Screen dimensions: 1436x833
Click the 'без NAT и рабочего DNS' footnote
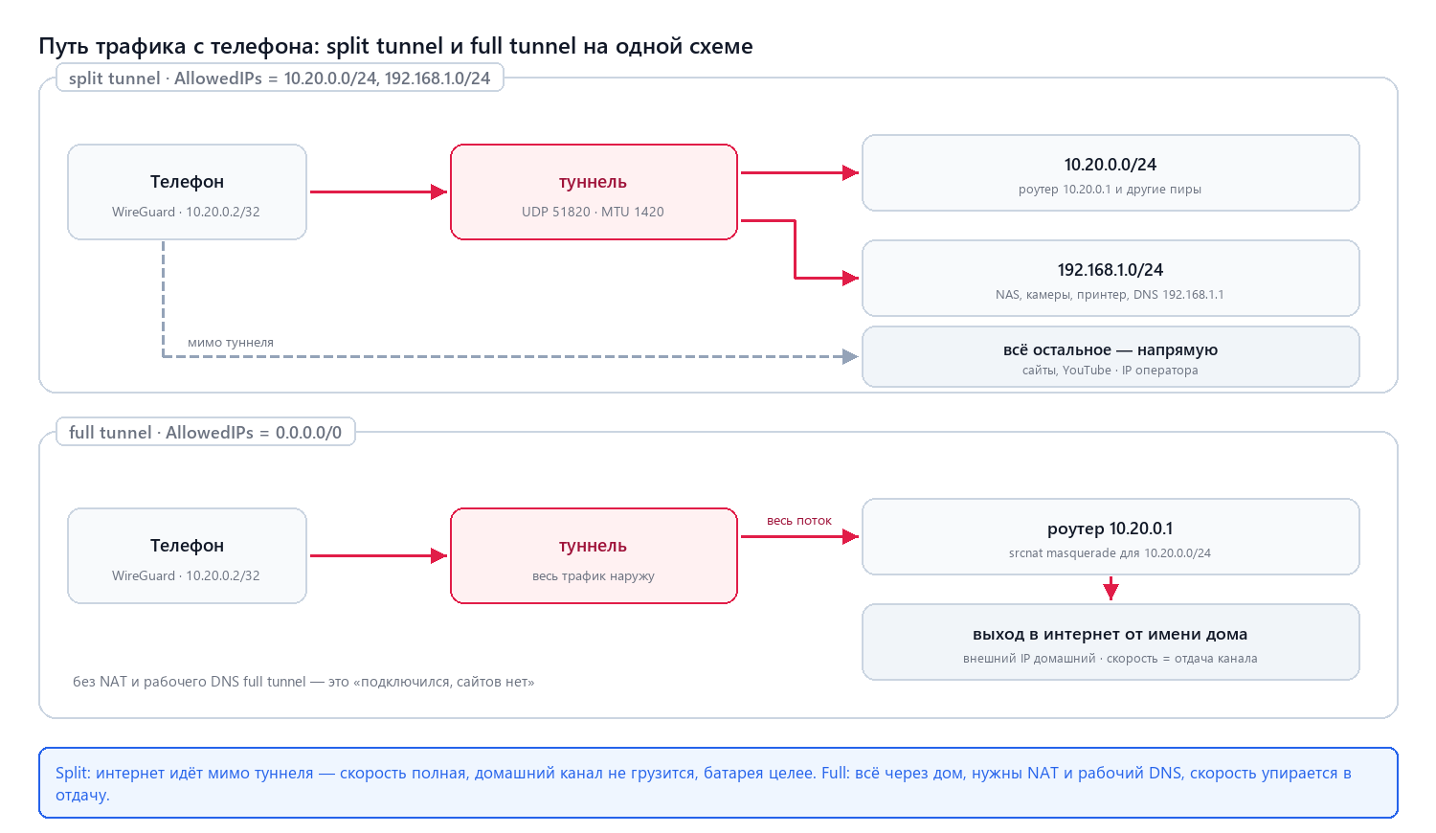point(303,682)
